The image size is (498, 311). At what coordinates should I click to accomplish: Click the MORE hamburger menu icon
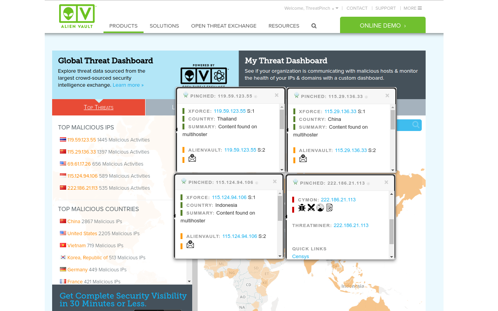pos(420,8)
